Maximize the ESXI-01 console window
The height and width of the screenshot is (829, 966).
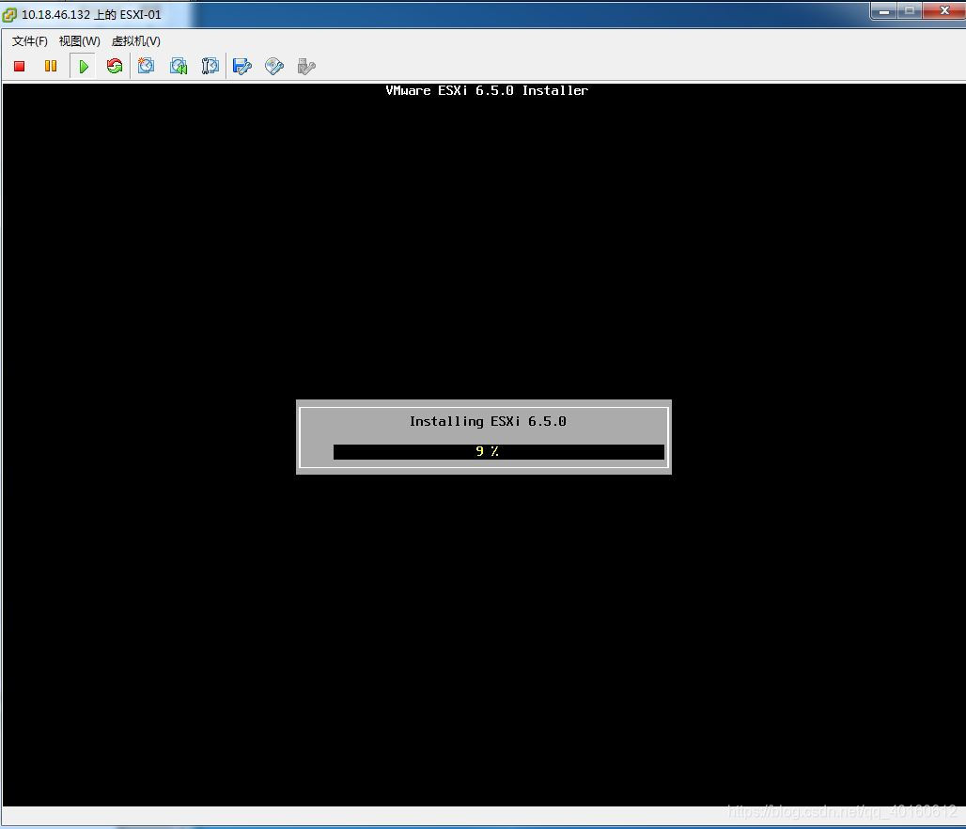(910, 11)
